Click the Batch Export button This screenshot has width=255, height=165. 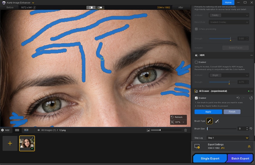[x=240, y=158]
